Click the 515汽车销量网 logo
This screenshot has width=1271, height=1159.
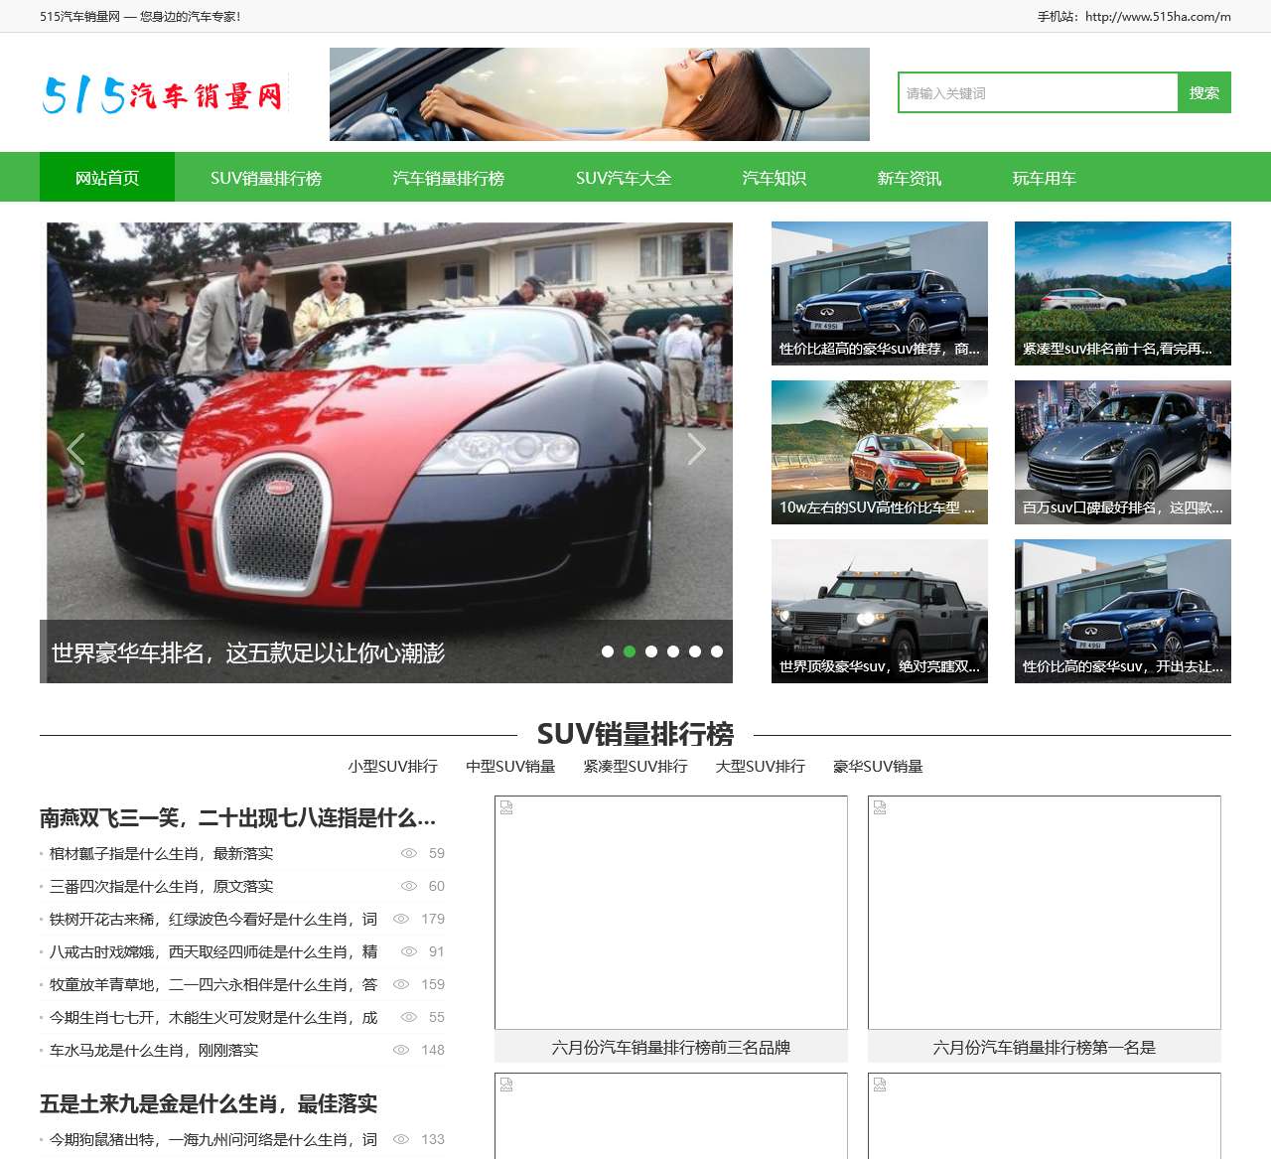pyautogui.click(x=164, y=95)
